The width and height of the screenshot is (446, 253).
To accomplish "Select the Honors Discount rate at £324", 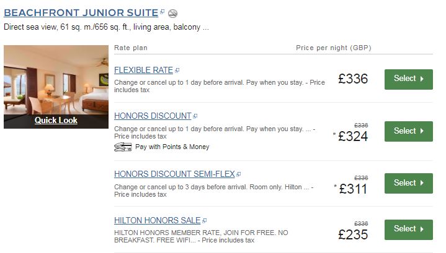I will [x=408, y=131].
